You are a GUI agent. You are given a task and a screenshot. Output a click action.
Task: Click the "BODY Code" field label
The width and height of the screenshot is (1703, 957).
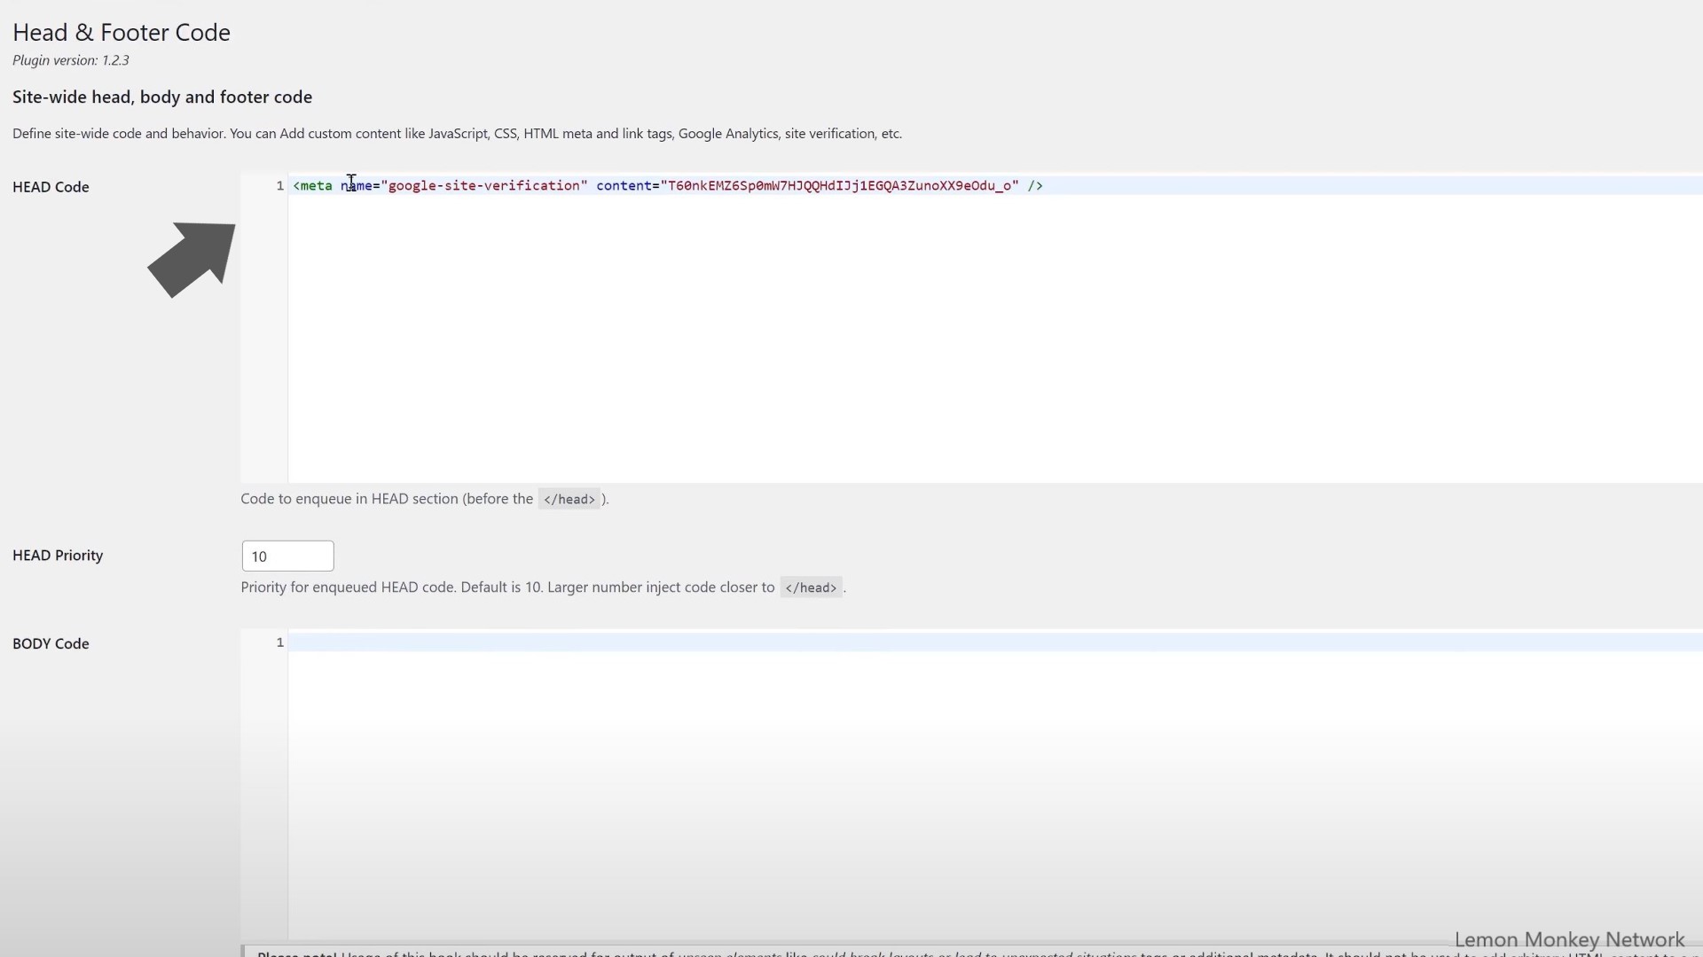pos(51,644)
